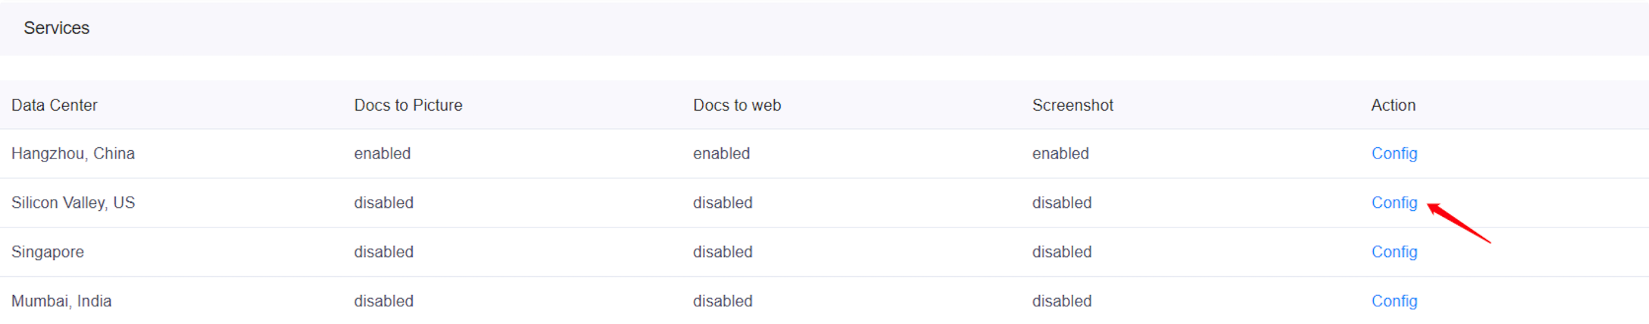Image resolution: width=1649 pixels, height=324 pixels.
Task: Click the Data Center column header
Action: 54,105
